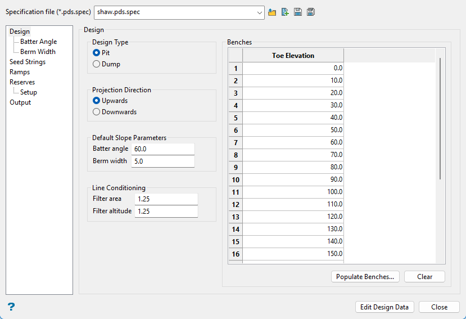Select Upwards projection direction

(x=97, y=101)
